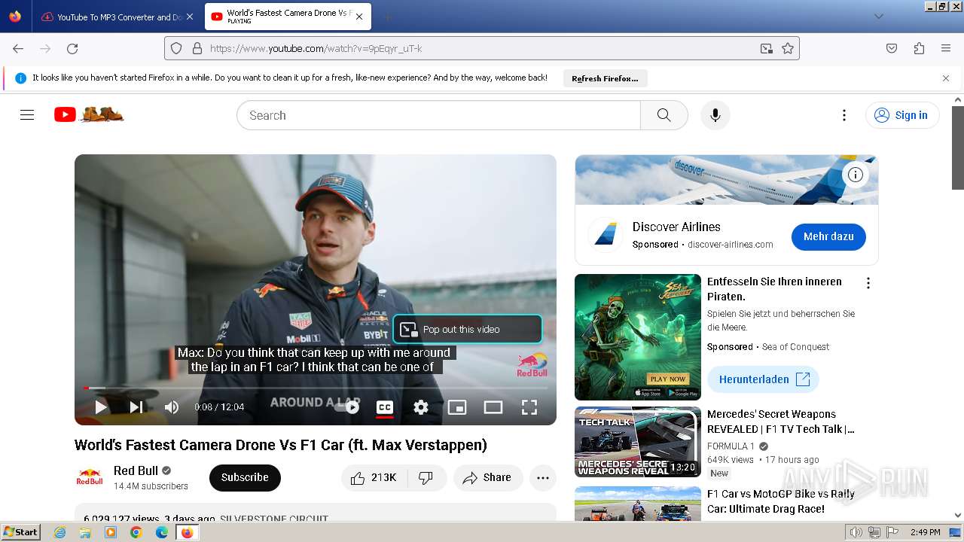
Task: Close the YouTube To MP3 Converter tab
Action: click(x=189, y=17)
